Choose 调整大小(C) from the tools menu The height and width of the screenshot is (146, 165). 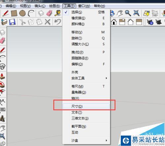point(86,44)
